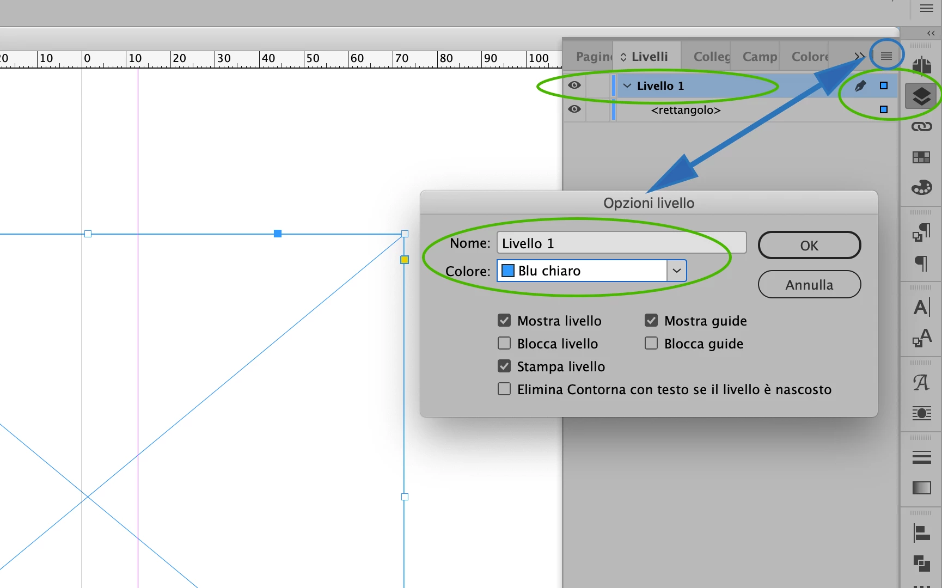Enable Elimina Contorna con testo checkbox
Image resolution: width=942 pixels, height=588 pixels.
504,389
